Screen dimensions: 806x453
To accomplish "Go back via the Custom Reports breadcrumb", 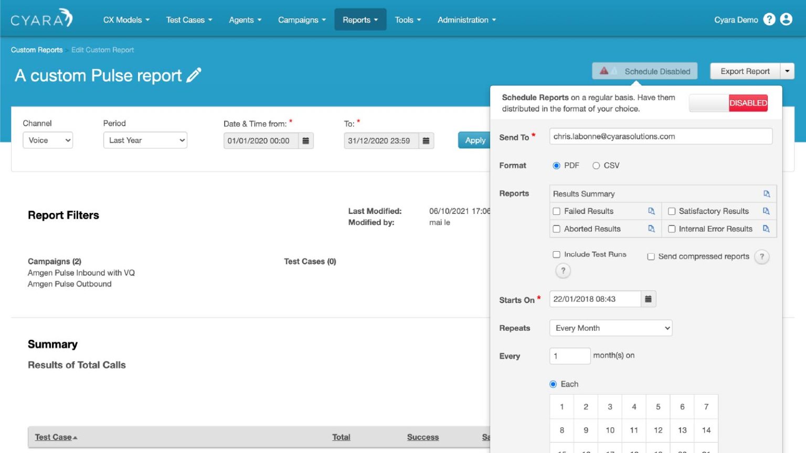I will 36,50.
